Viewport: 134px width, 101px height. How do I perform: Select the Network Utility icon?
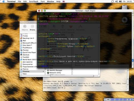click(x=48, y=73)
